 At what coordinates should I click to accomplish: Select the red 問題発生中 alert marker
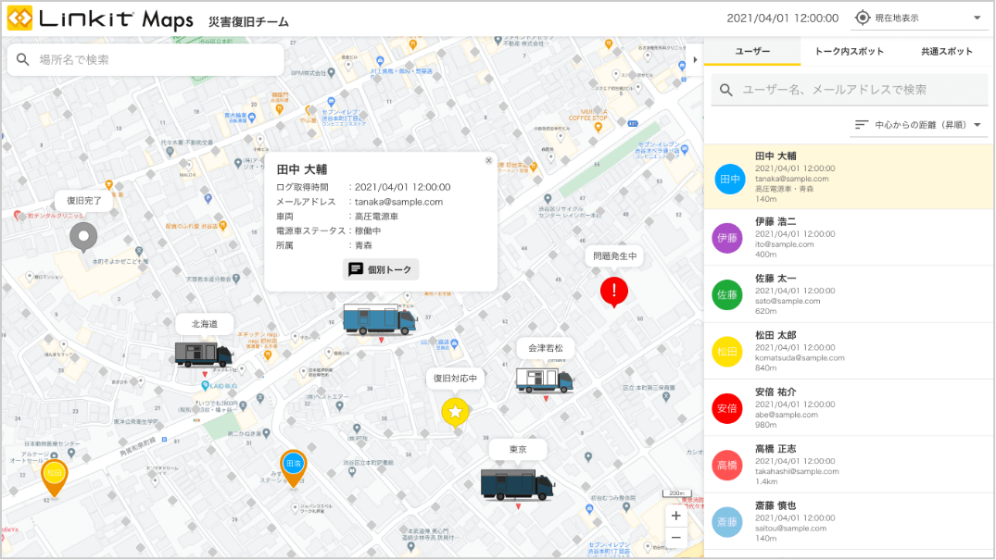pos(613,292)
